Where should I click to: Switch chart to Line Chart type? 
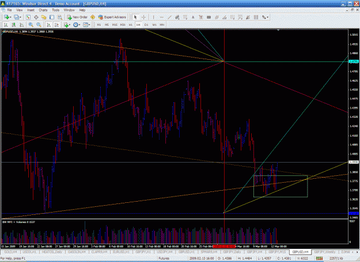point(22,25)
